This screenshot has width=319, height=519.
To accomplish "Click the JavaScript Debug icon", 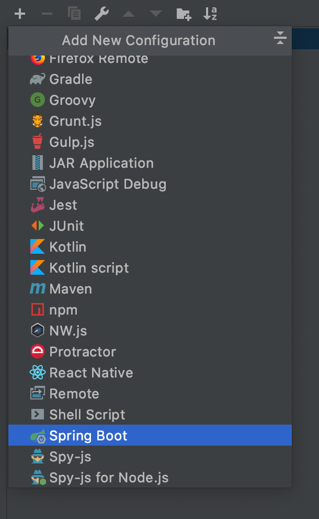I will pos(38,184).
